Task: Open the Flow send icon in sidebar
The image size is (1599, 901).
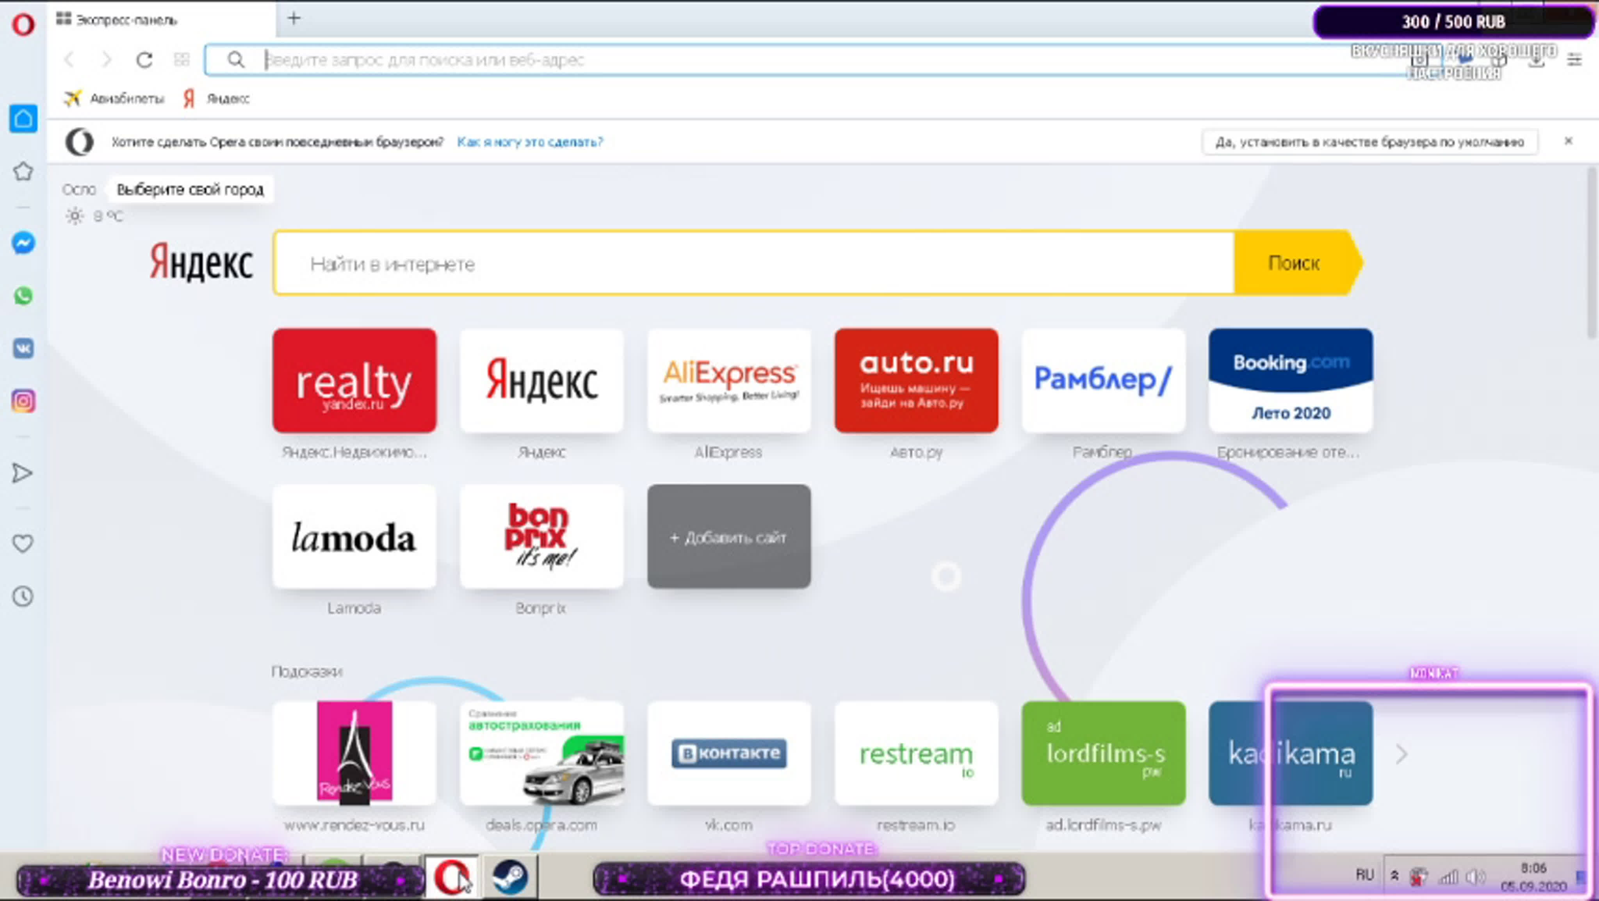Action: 22,474
